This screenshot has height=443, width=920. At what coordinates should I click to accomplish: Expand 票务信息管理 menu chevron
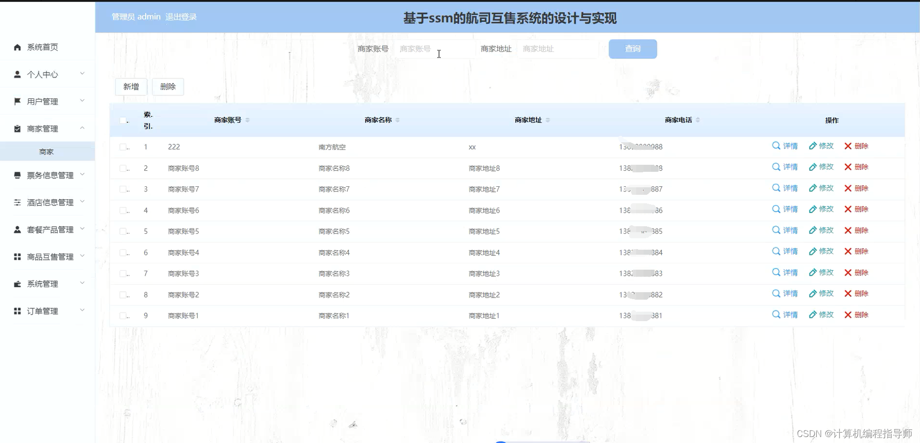[x=82, y=175]
